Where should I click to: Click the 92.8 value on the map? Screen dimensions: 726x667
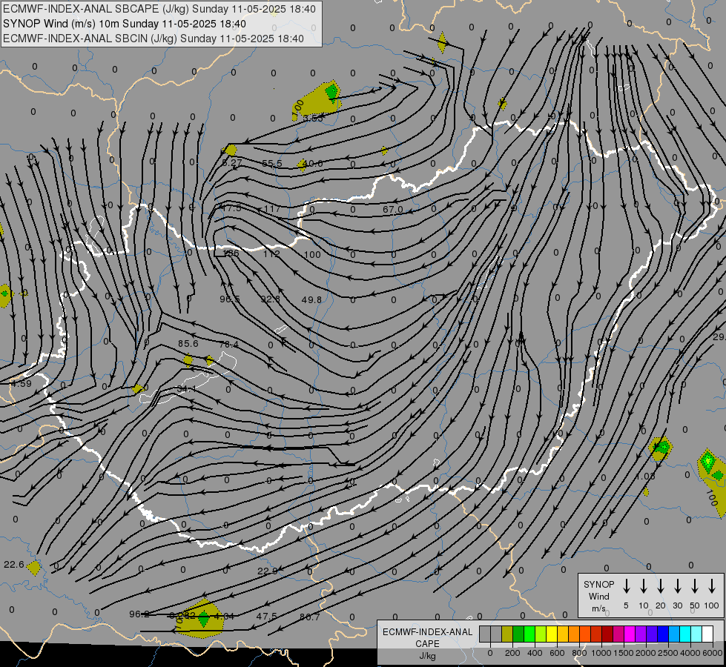click(271, 299)
